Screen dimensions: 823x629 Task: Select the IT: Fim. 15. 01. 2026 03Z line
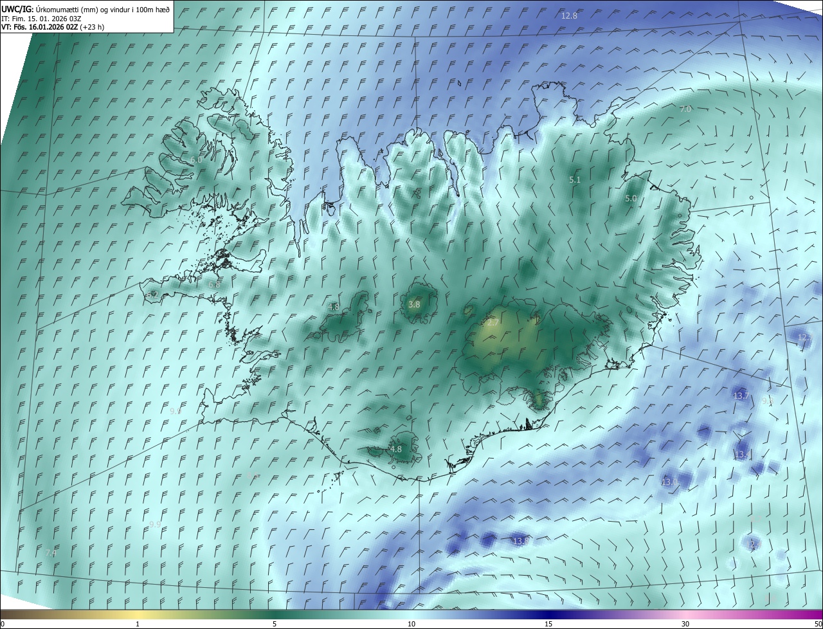click(41, 18)
